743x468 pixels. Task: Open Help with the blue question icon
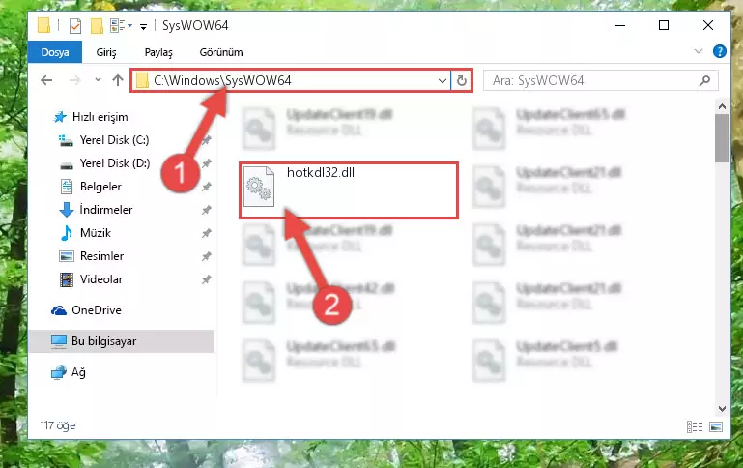pyautogui.click(x=719, y=51)
